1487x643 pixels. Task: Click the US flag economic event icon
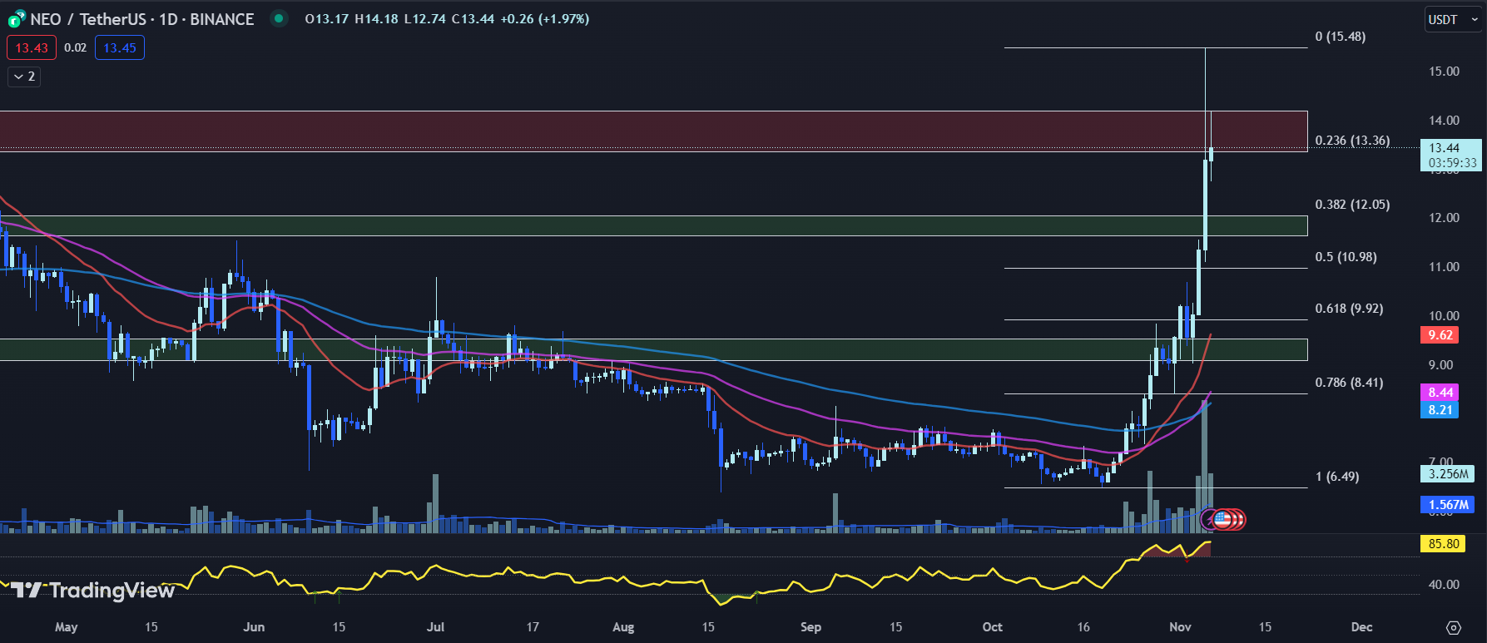[1222, 520]
